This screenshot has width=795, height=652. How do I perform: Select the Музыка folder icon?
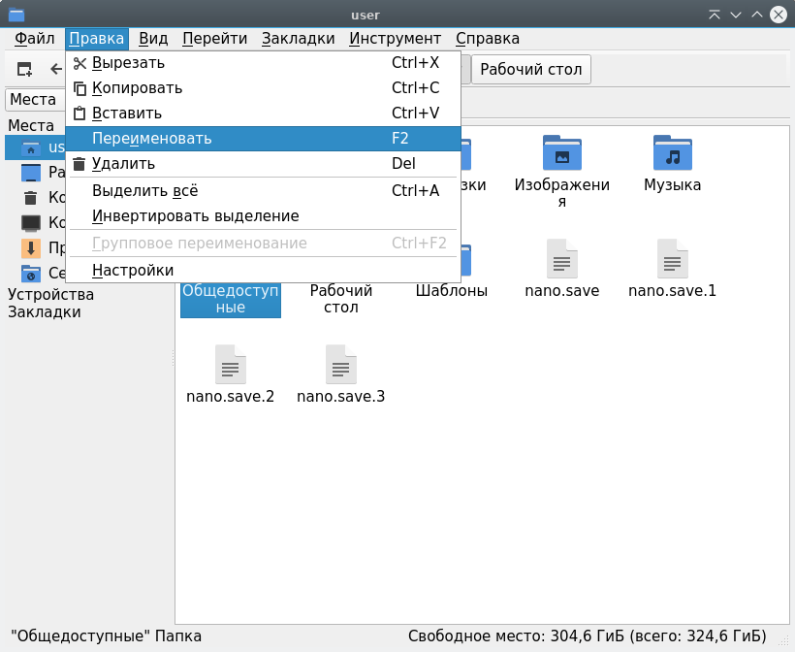coord(672,153)
